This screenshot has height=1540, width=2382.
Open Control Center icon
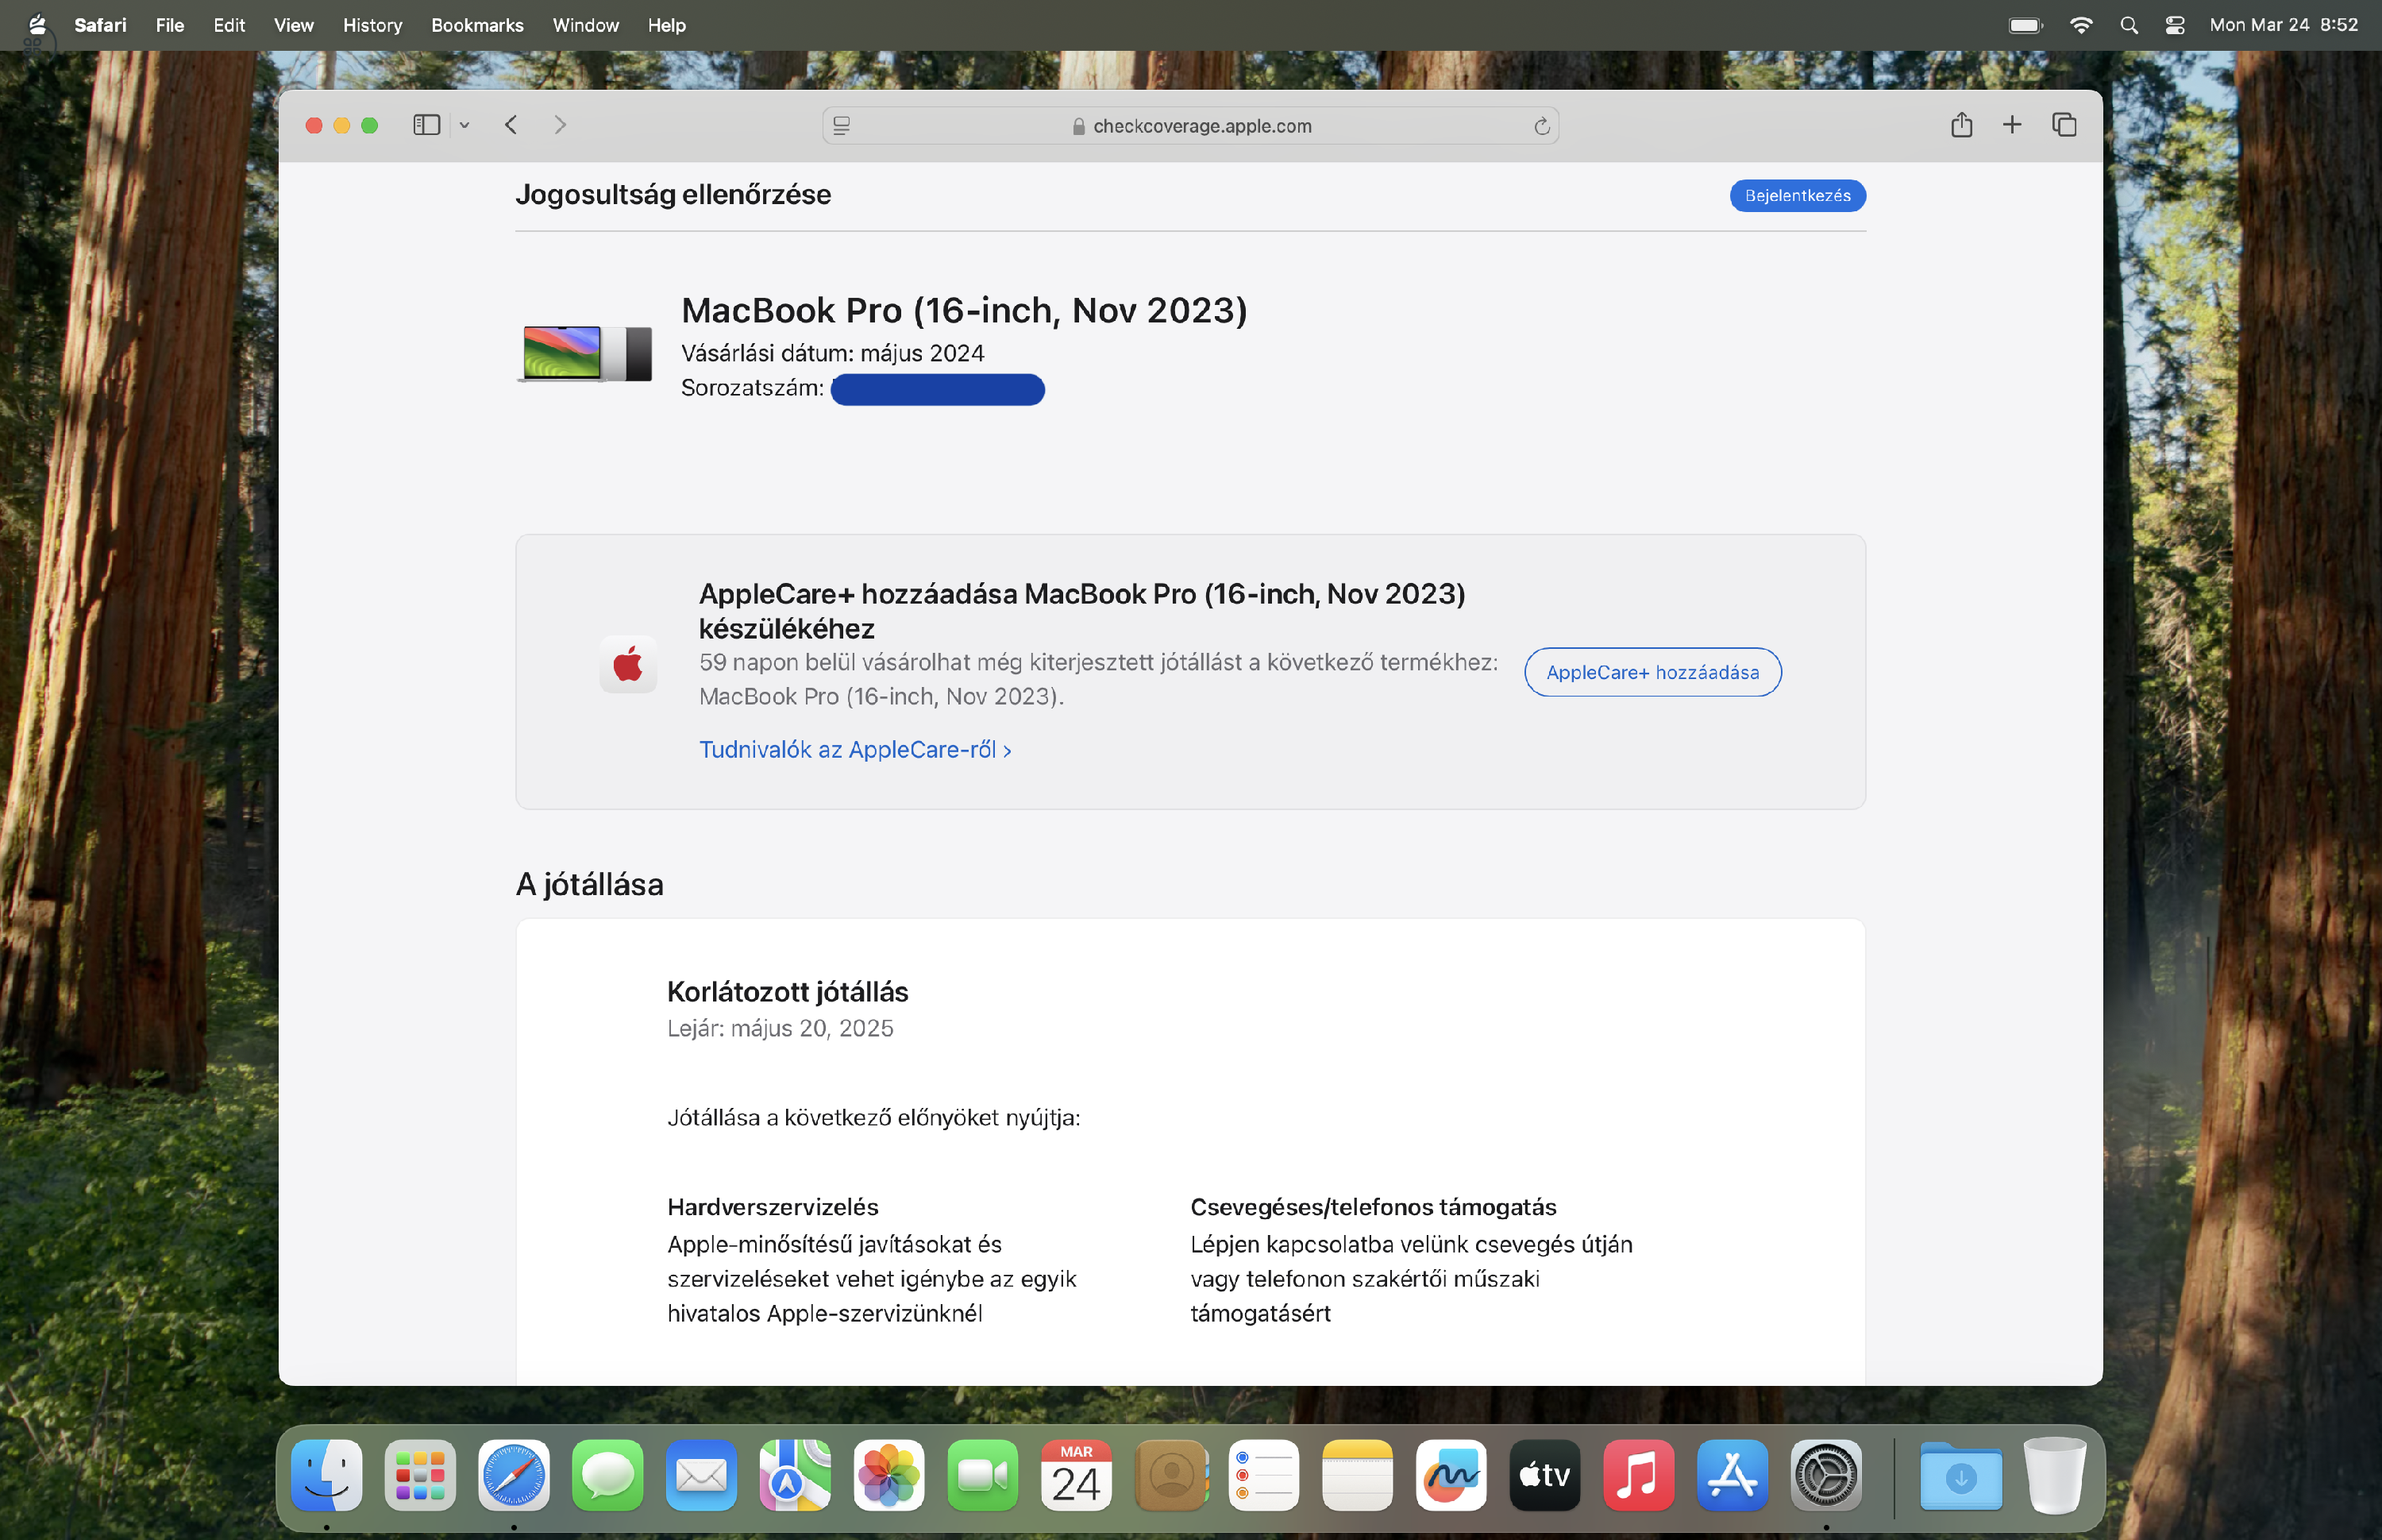click(x=2175, y=25)
